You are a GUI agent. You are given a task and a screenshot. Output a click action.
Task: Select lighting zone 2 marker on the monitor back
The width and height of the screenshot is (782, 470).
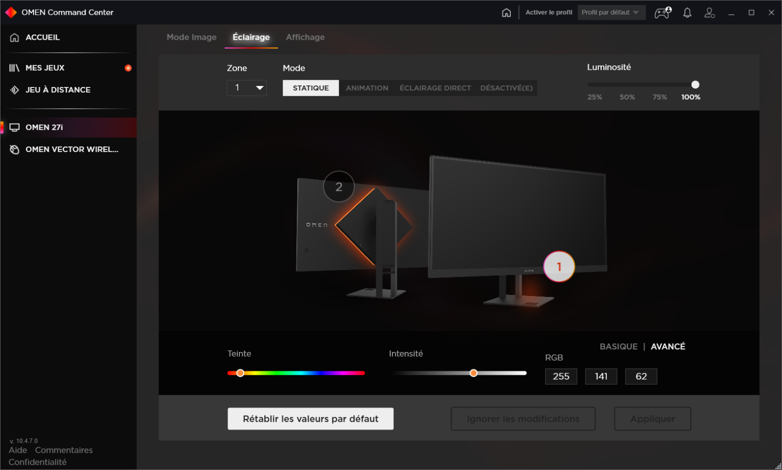339,187
